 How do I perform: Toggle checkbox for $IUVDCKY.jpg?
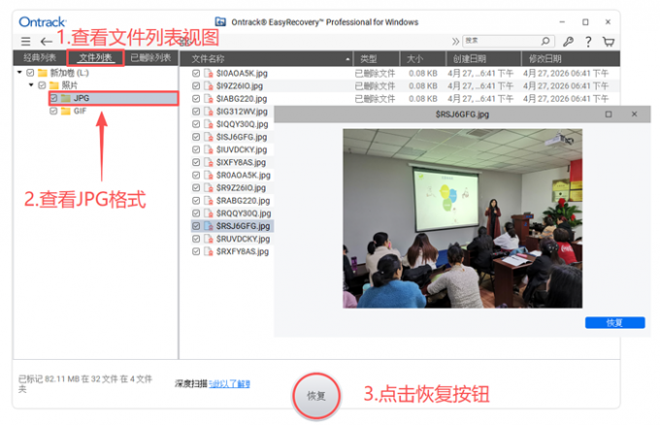pos(196,149)
